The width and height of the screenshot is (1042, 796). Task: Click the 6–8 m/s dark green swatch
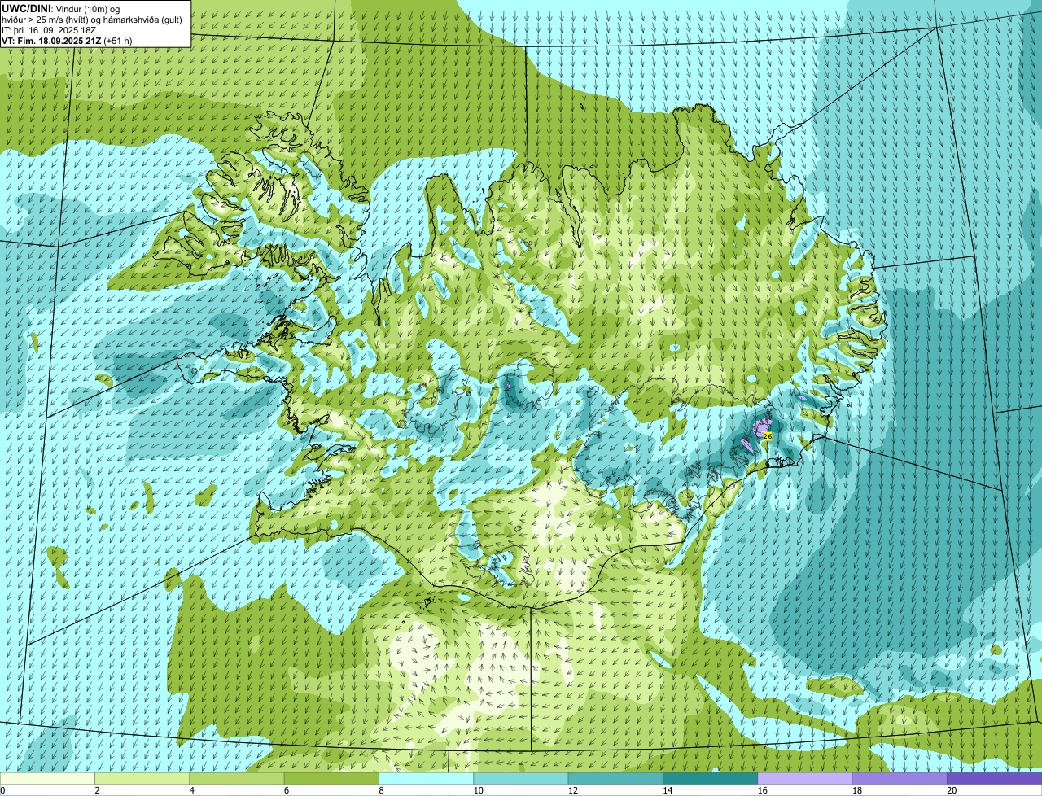click(331, 779)
